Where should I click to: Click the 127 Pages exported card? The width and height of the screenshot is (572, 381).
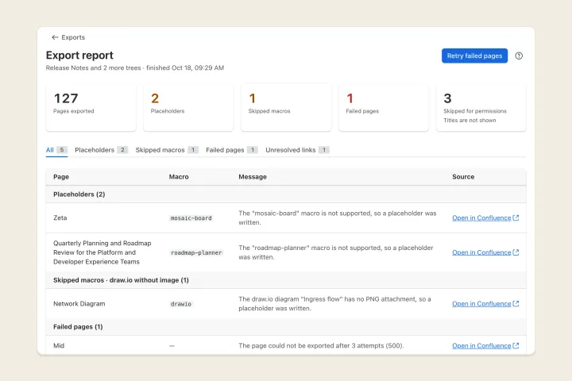(x=91, y=108)
